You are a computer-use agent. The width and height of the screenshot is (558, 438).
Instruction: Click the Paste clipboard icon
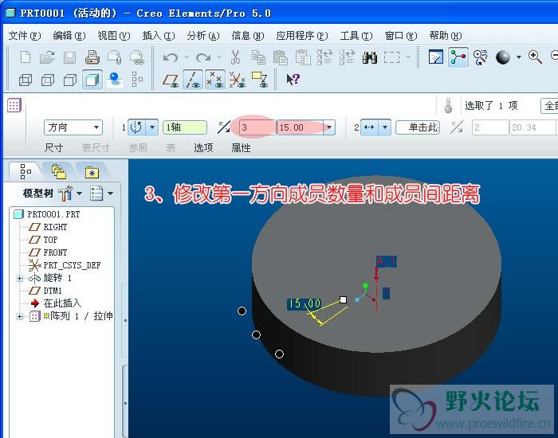(280, 57)
